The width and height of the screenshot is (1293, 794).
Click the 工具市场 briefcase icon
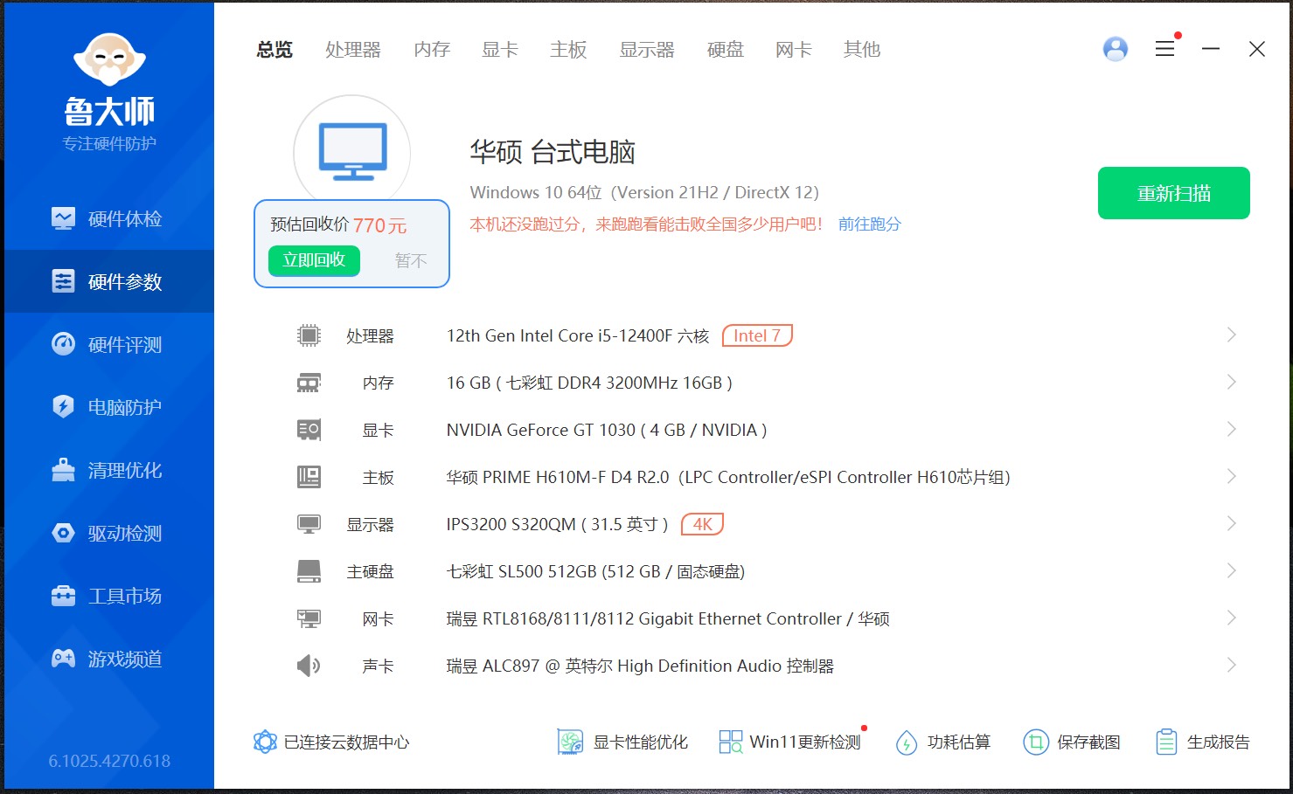coord(63,596)
